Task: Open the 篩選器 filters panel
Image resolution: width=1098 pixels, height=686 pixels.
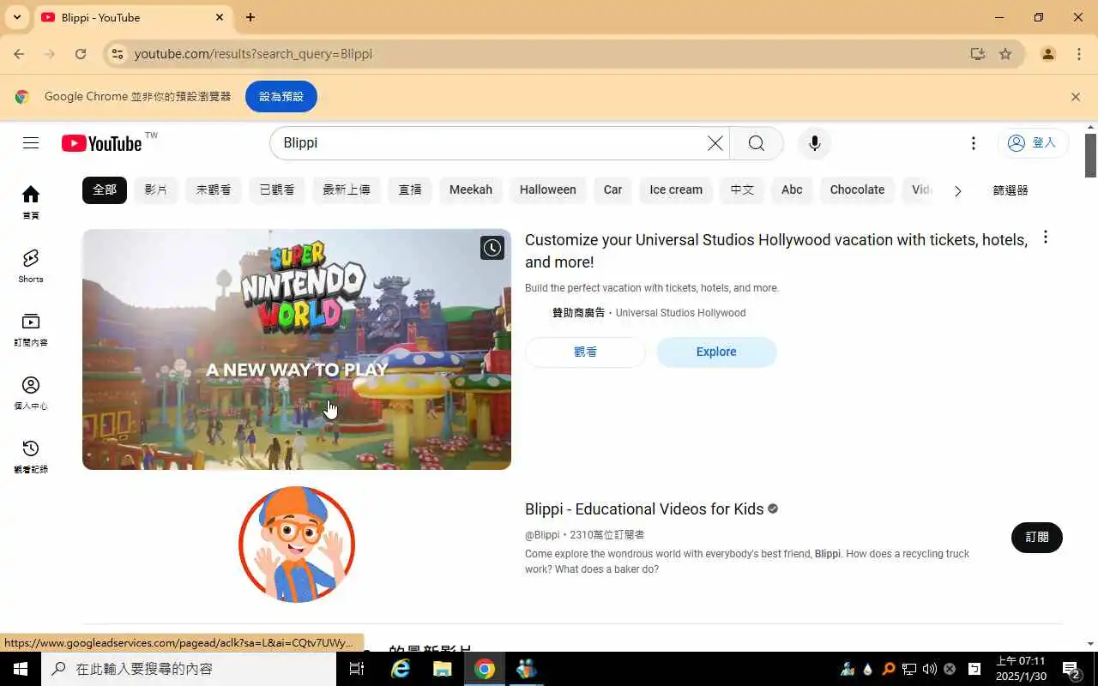Action: click(x=1011, y=190)
